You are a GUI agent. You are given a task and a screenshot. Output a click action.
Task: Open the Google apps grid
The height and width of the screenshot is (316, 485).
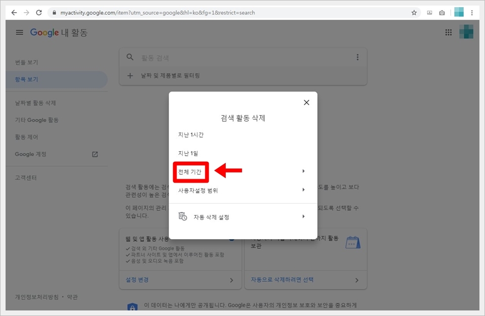449,32
